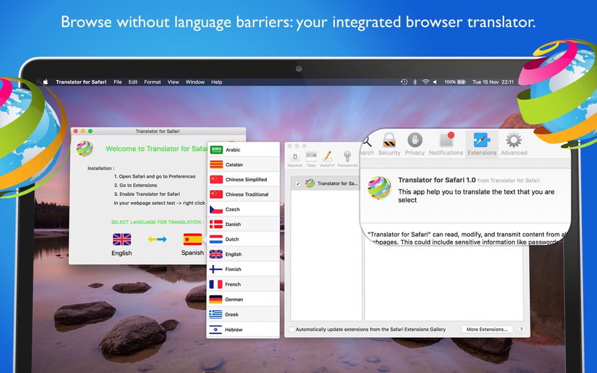
Task: Click the swap languages arrow icon
Action: 157,239
